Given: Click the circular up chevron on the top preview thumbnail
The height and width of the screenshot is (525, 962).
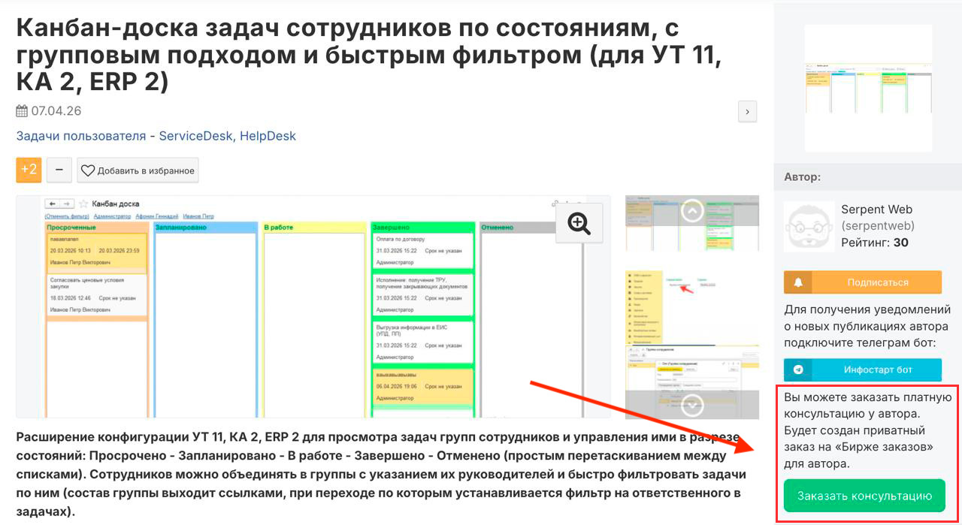Looking at the screenshot, I should click(x=691, y=210).
